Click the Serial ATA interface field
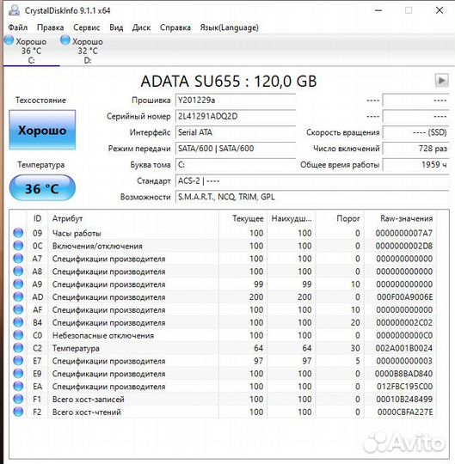 coord(236,132)
